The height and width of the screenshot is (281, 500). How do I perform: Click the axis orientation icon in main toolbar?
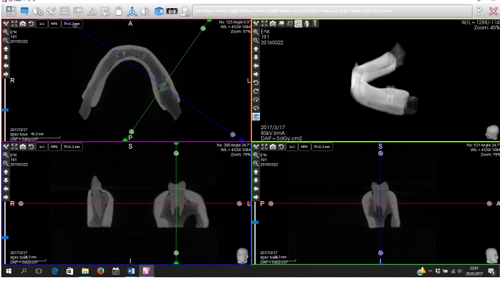[x=132, y=11]
